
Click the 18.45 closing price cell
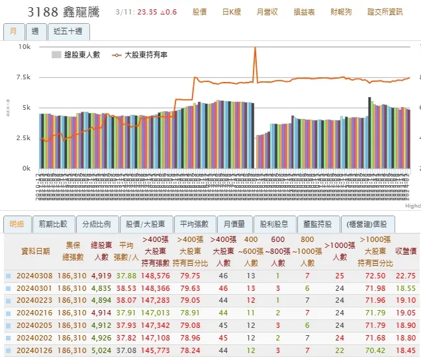(406, 350)
